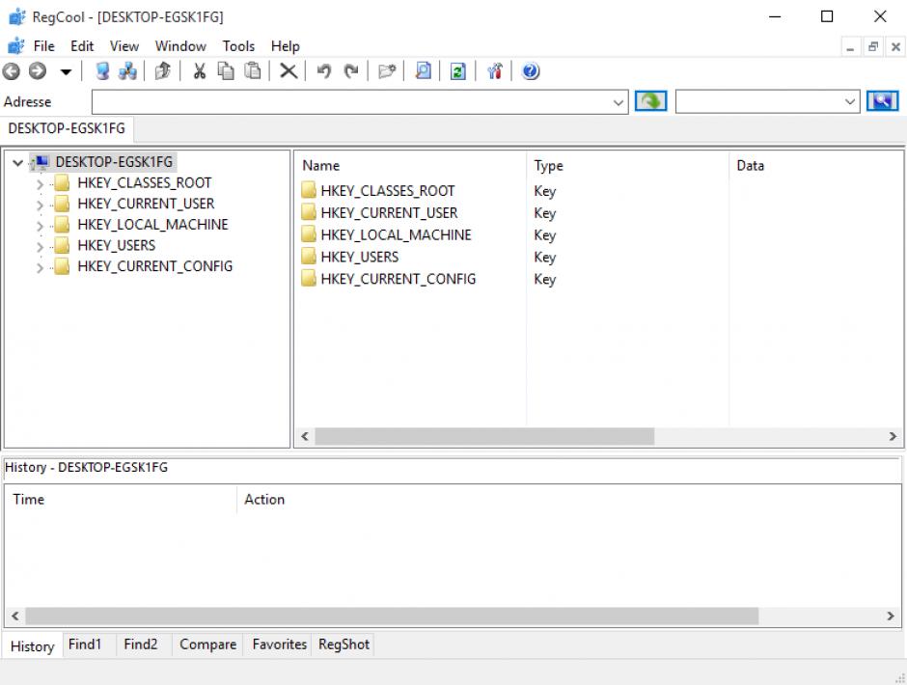Click the local computer registry icon
Image resolution: width=907 pixels, height=685 pixels.
click(102, 71)
